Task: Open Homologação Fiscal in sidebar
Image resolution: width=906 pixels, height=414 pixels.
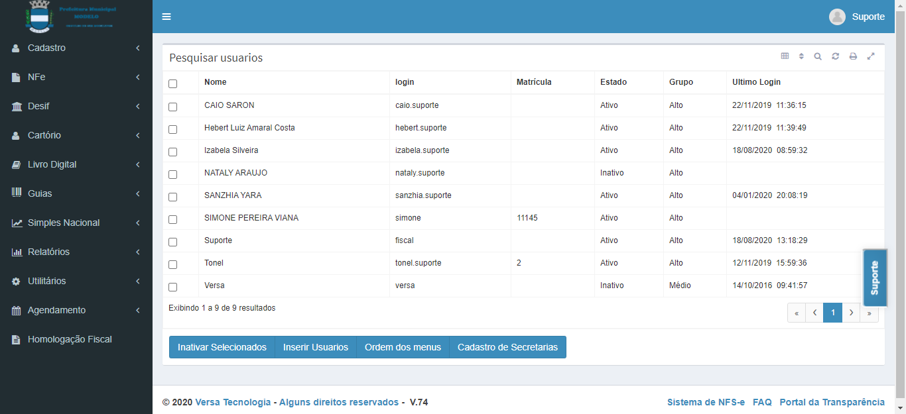Action: tap(70, 339)
